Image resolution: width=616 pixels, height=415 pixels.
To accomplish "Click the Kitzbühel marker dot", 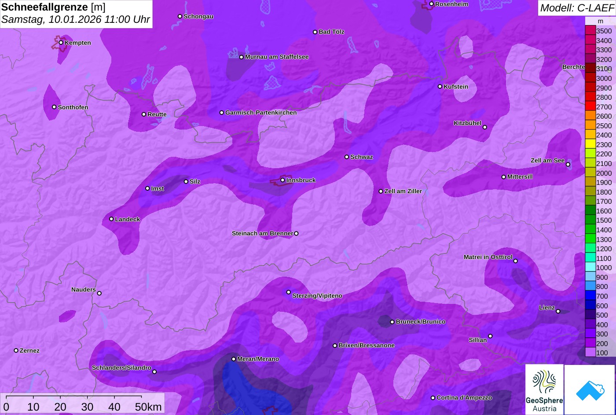I will click(484, 127).
